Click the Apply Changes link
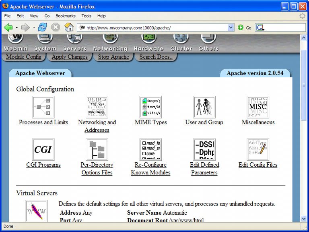309x232 pixels. click(x=70, y=57)
